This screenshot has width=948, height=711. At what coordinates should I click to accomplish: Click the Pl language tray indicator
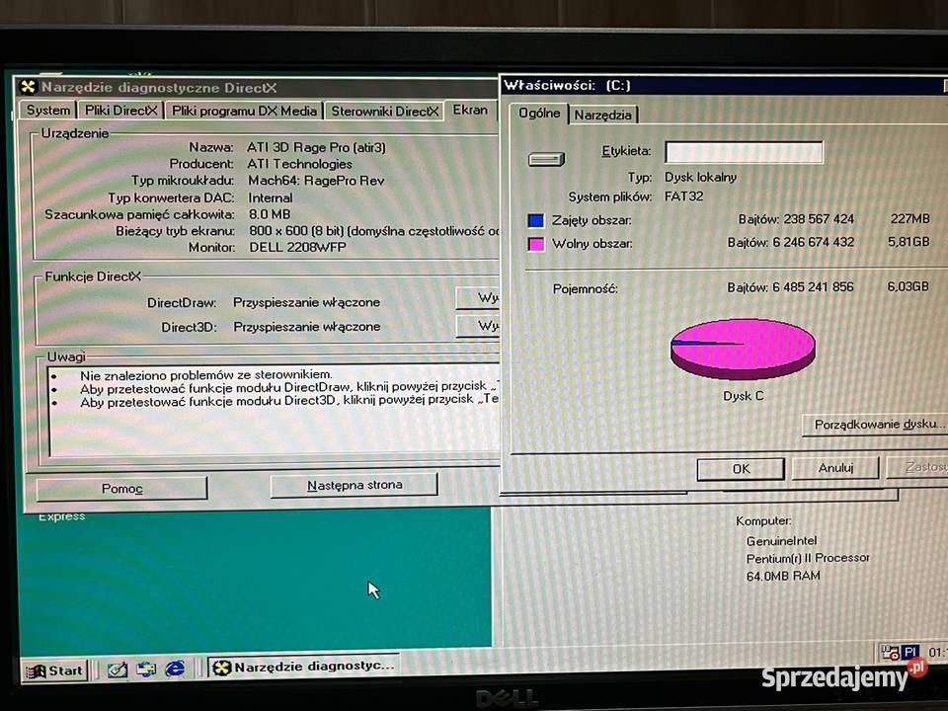(909, 653)
